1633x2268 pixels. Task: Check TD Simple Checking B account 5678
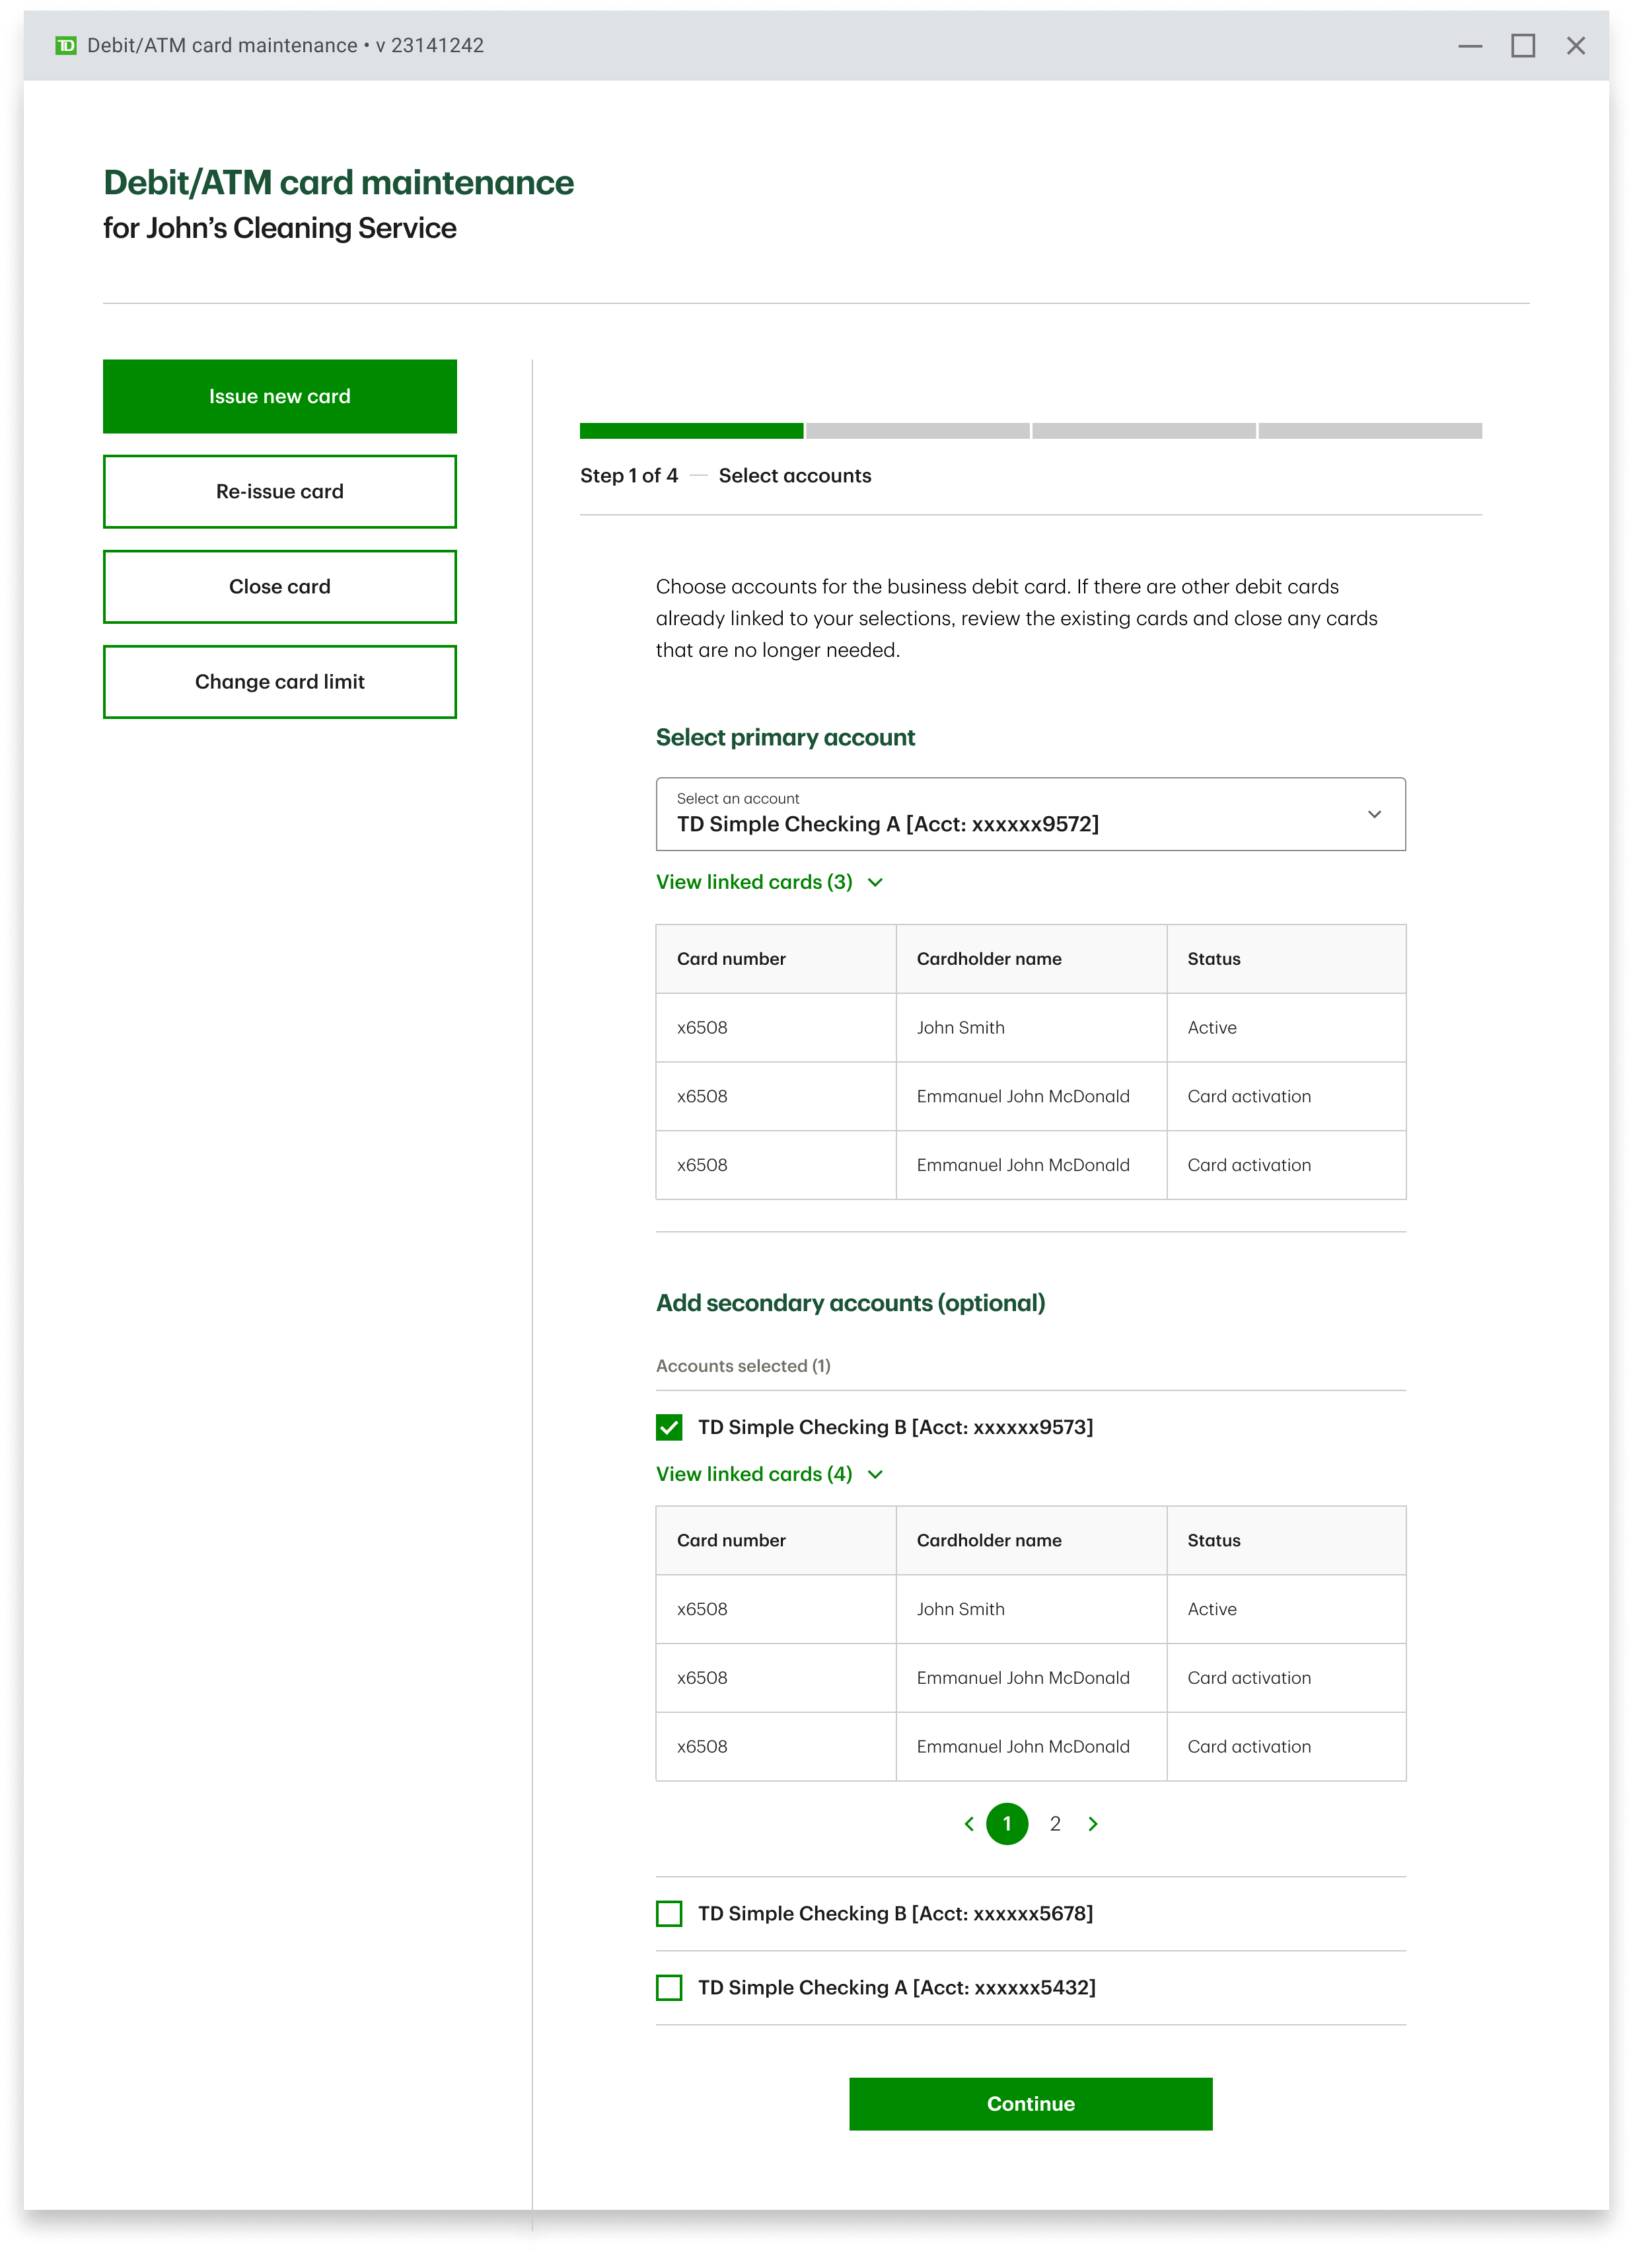point(669,1913)
